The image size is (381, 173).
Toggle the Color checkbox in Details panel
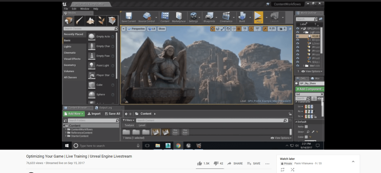point(306,137)
